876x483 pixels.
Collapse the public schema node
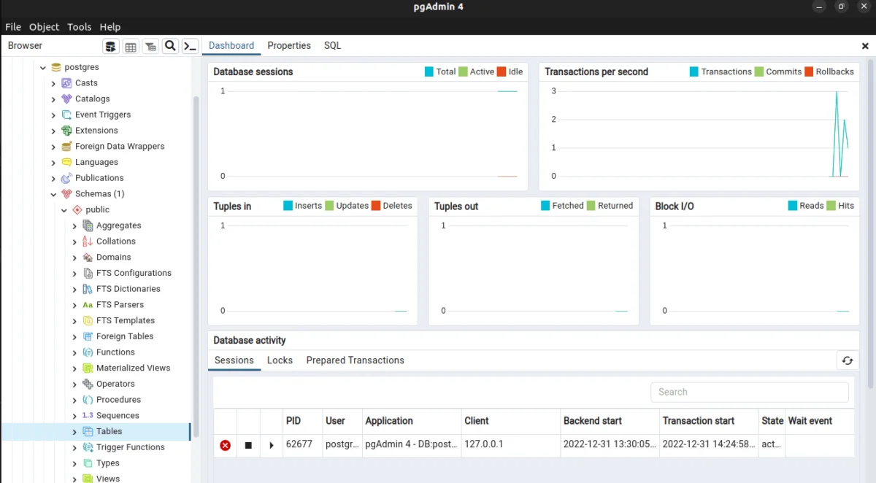(x=64, y=209)
